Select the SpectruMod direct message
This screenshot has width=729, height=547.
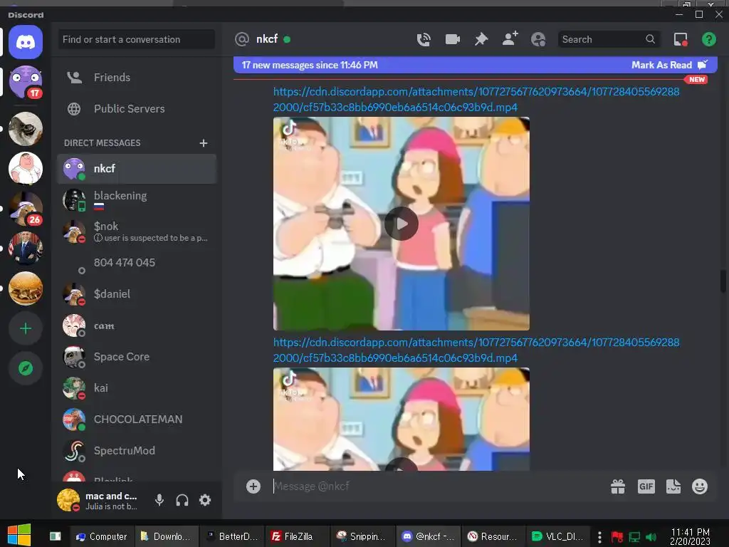tap(137, 451)
